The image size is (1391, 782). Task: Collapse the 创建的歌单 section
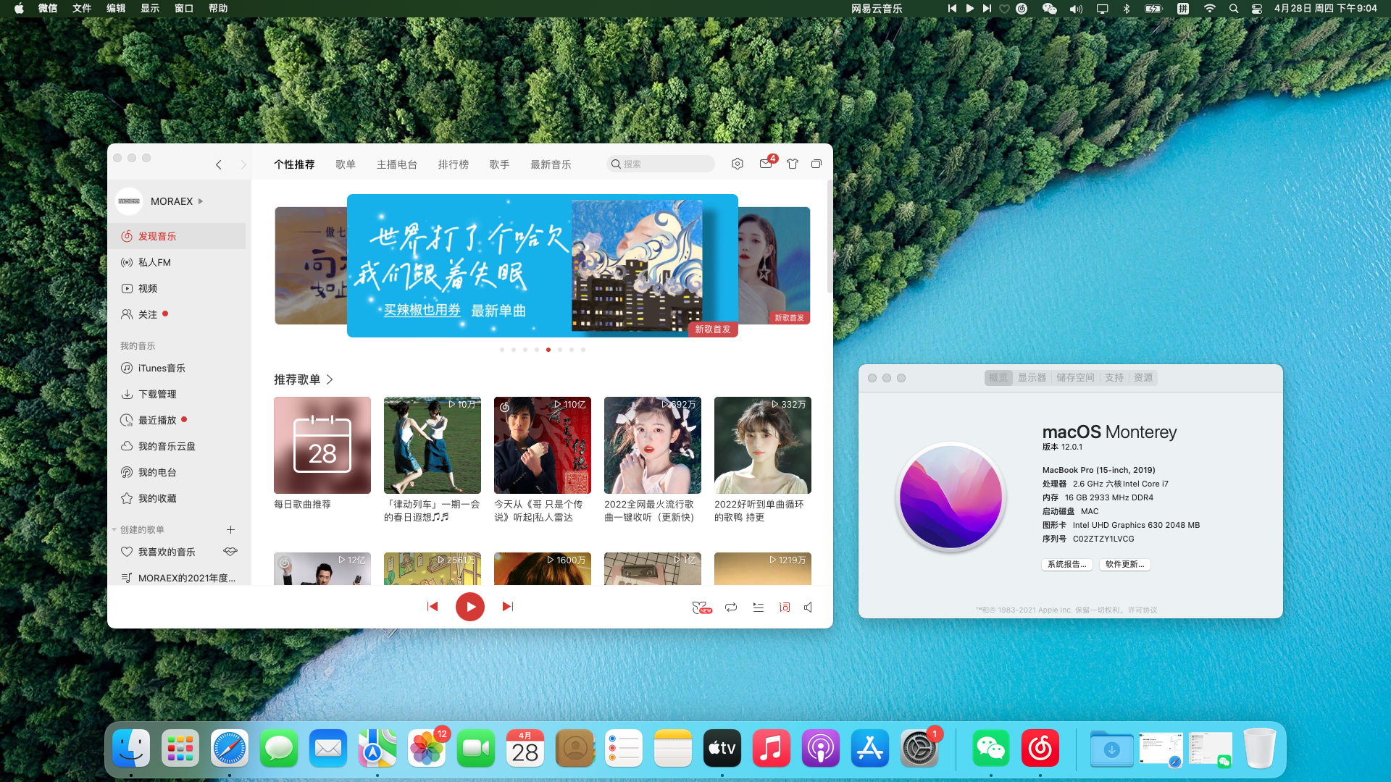point(114,530)
